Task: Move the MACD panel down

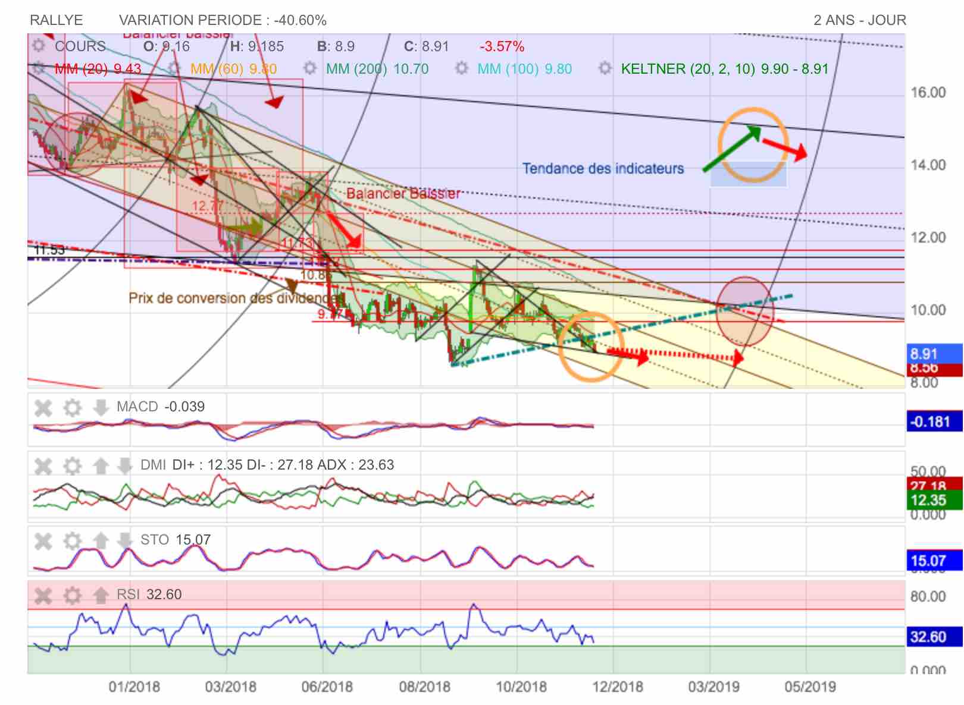Action: (x=101, y=408)
